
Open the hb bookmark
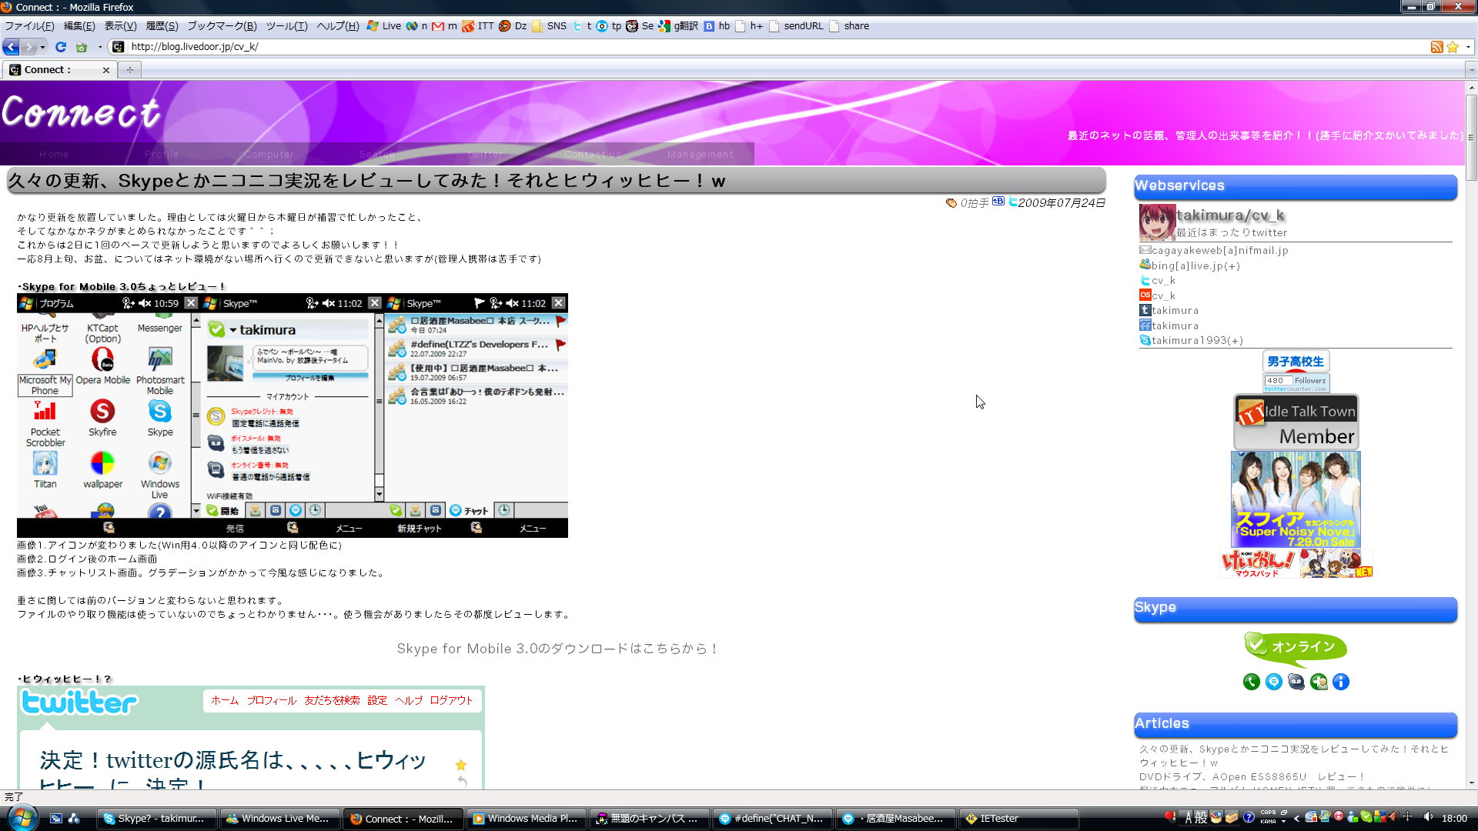(x=717, y=26)
